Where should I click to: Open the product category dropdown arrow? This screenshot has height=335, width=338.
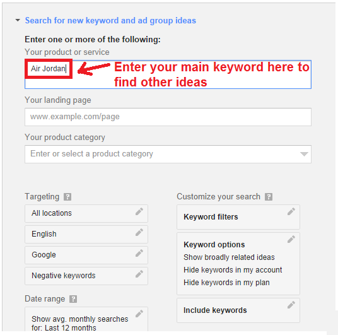click(304, 154)
